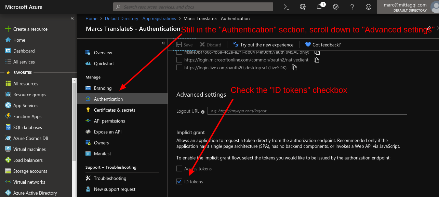Tick the MSAL only redirect URI checkbox
The image size is (439, 197).
179,52
